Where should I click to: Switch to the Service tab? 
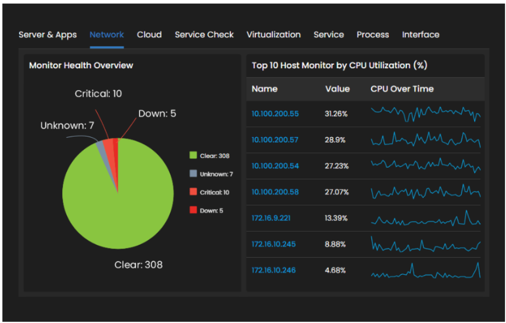[329, 35]
